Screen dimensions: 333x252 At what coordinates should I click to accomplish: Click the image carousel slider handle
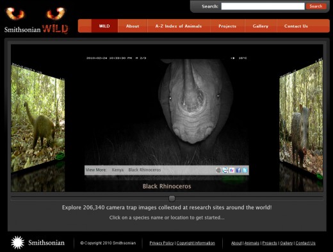pyautogui.click(x=172, y=198)
